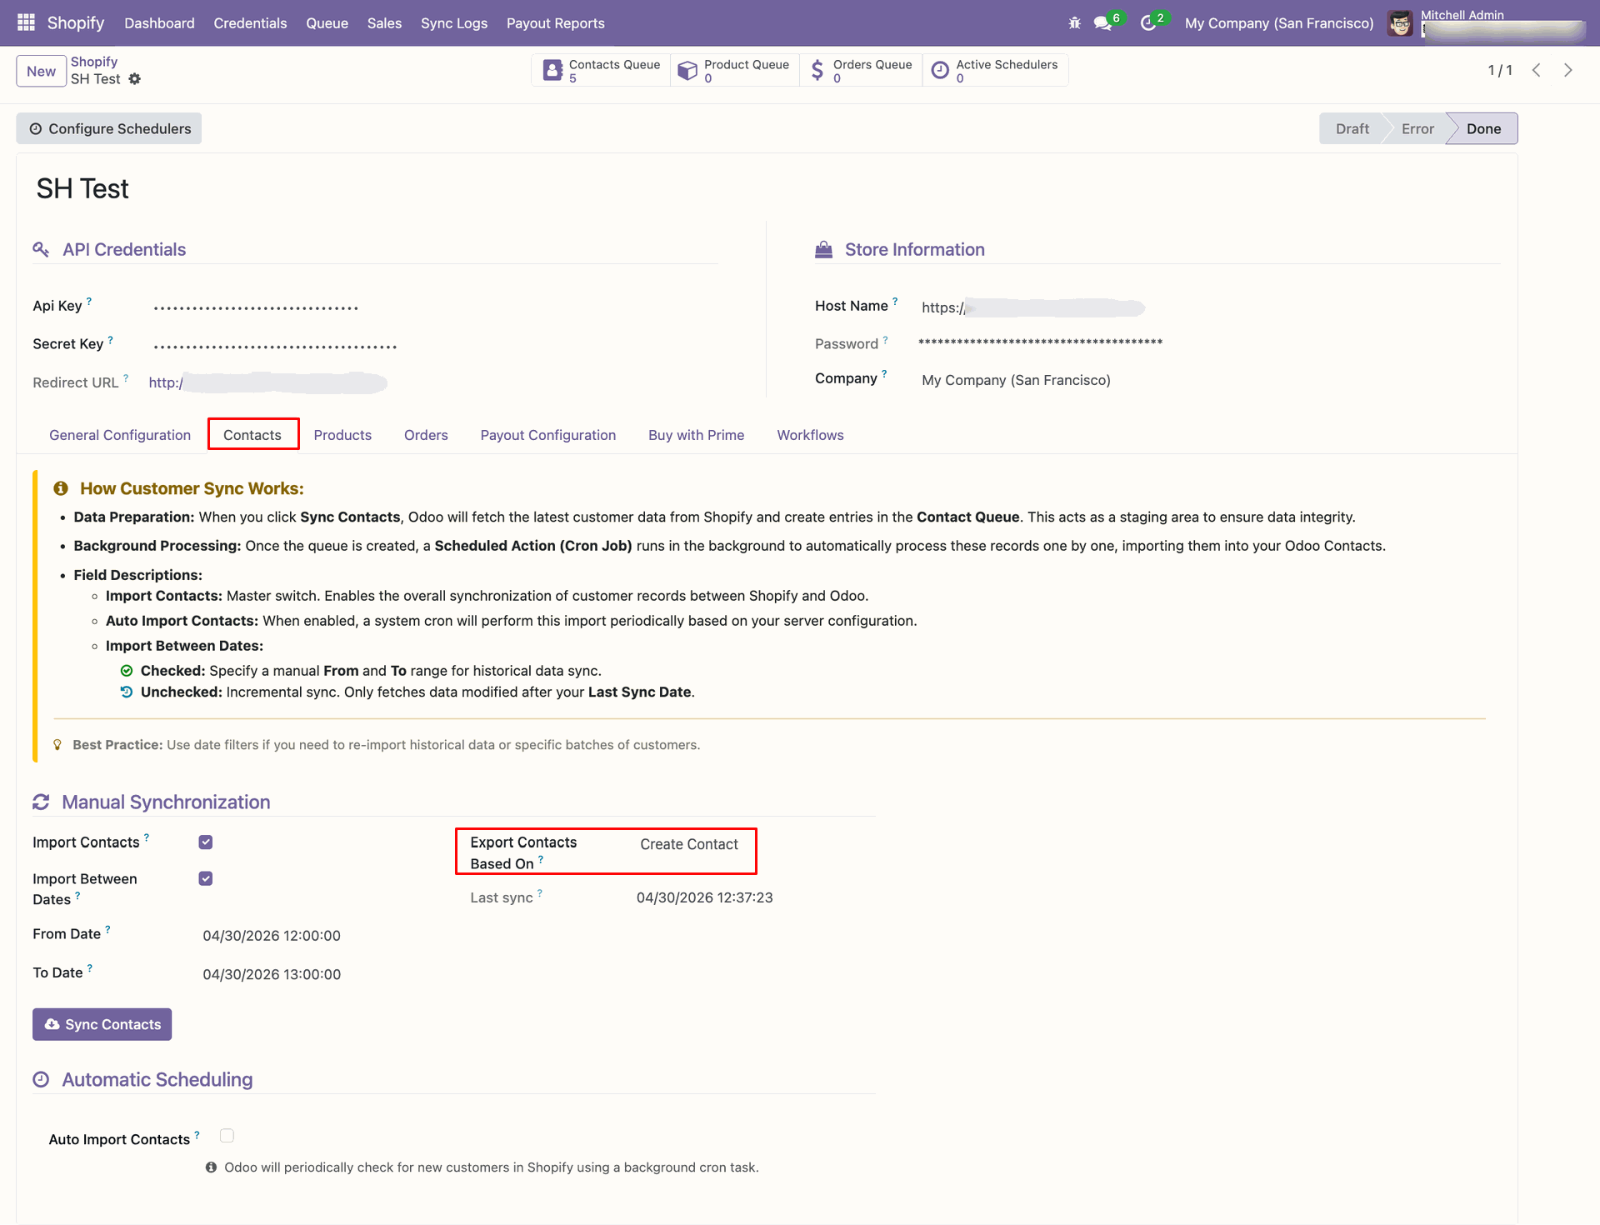Viewport: 1600px width, 1225px height.
Task: Open the Contacts Queue stat button
Action: (x=601, y=71)
